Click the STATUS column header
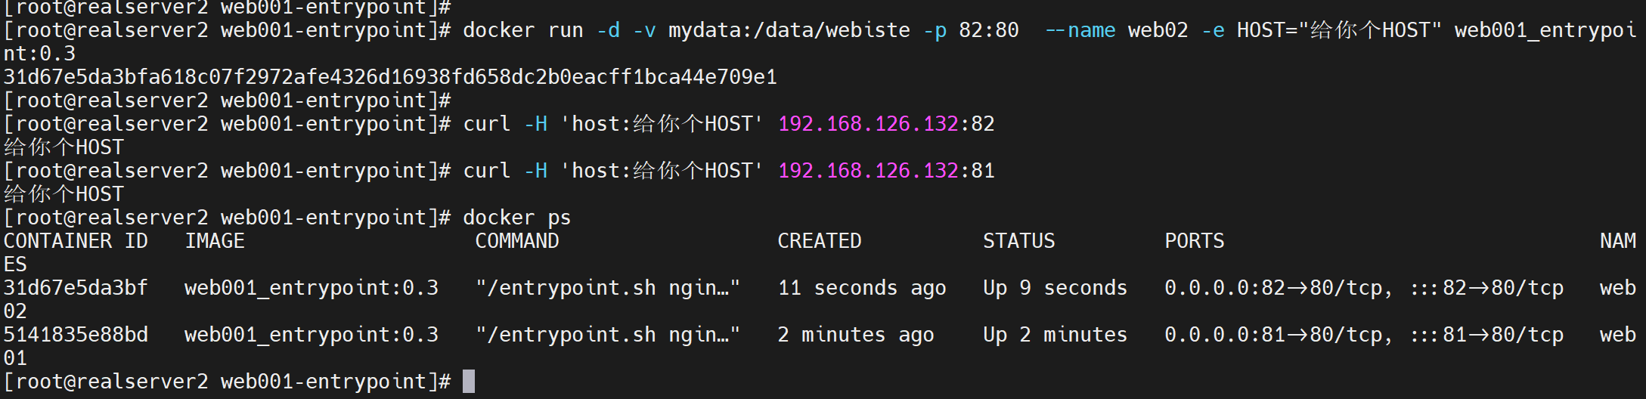The width and height of the screenshot is (1646, 399). 1018,241
